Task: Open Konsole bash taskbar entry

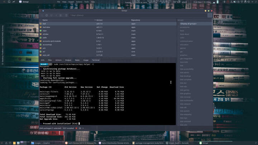Action: [x=177, y=143]
